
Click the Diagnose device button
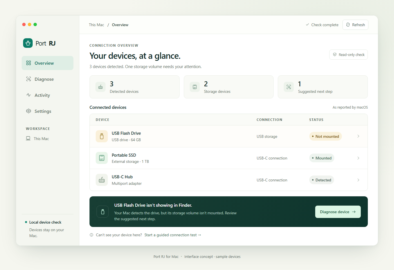click(x=338, y=212)
